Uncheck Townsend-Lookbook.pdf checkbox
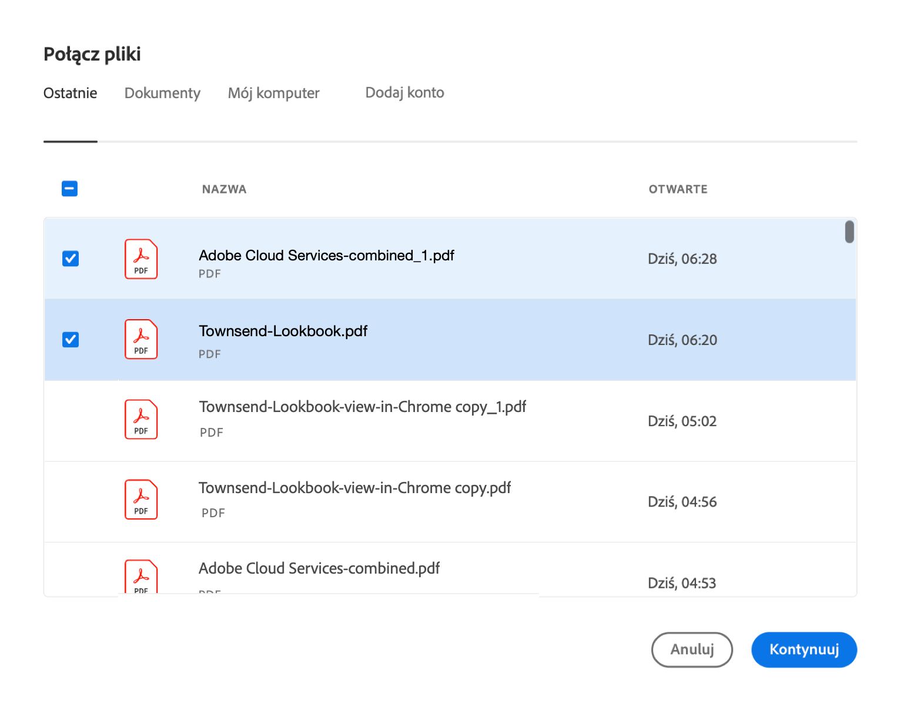 [x=71, y=340]
